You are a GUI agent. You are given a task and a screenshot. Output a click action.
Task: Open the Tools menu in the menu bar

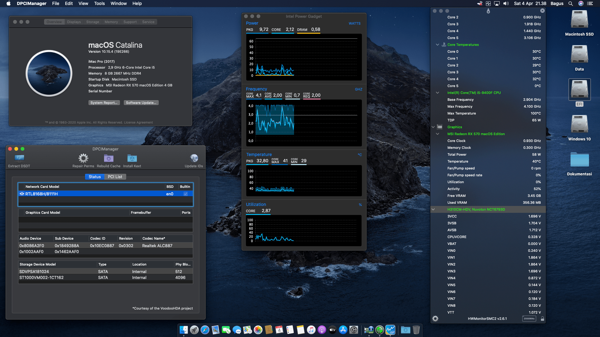coord(99,3)
